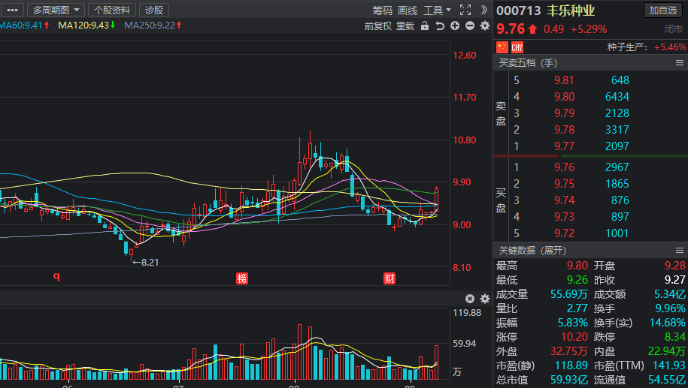Select sell level 1 price 9.77
This screenshot has height=388, width=688.
(x=564, y=146)
